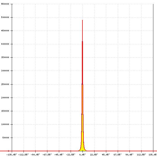157x157 pixels.
Task: Click the -45.0 degree x-axis label
Action: [x=59, y=155]
